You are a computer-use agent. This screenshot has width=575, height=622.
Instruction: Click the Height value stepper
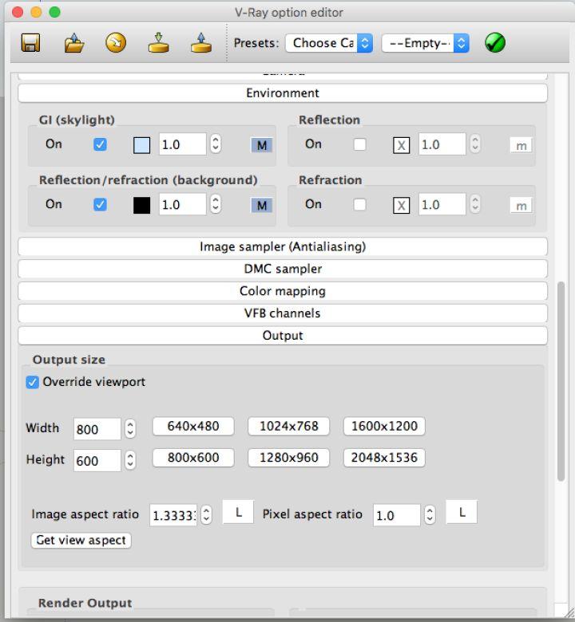[x=130, y=460]
